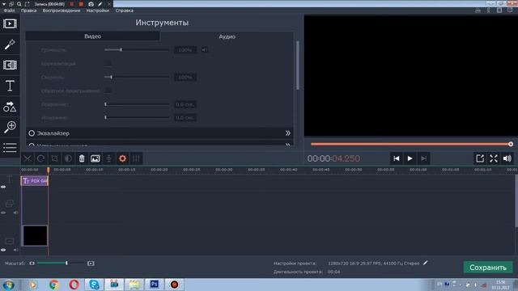The height and width of the screenshot is (291, 518).
Task: Play the preview video
Action: [x=410, y=158]
